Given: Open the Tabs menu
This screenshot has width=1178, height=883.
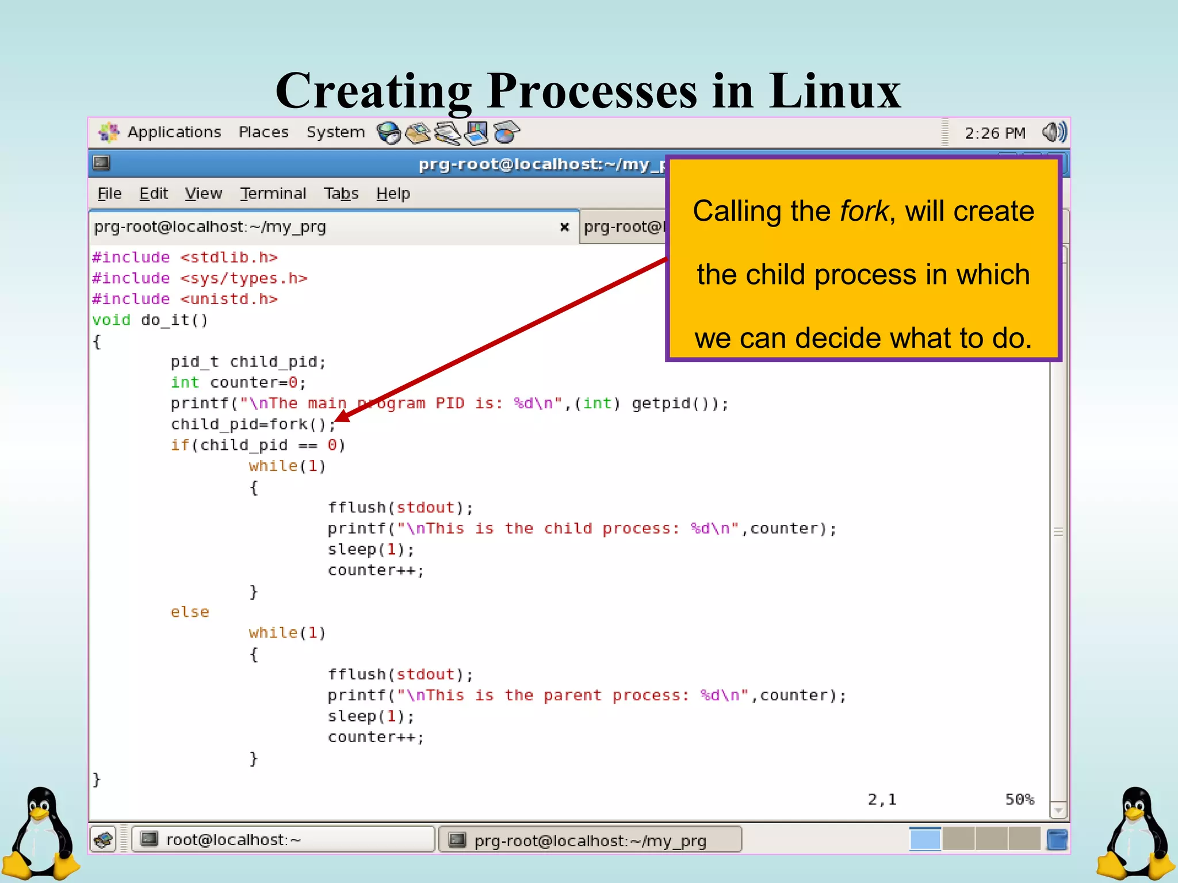Looking at the screenshot, I should tap(341, 194).
